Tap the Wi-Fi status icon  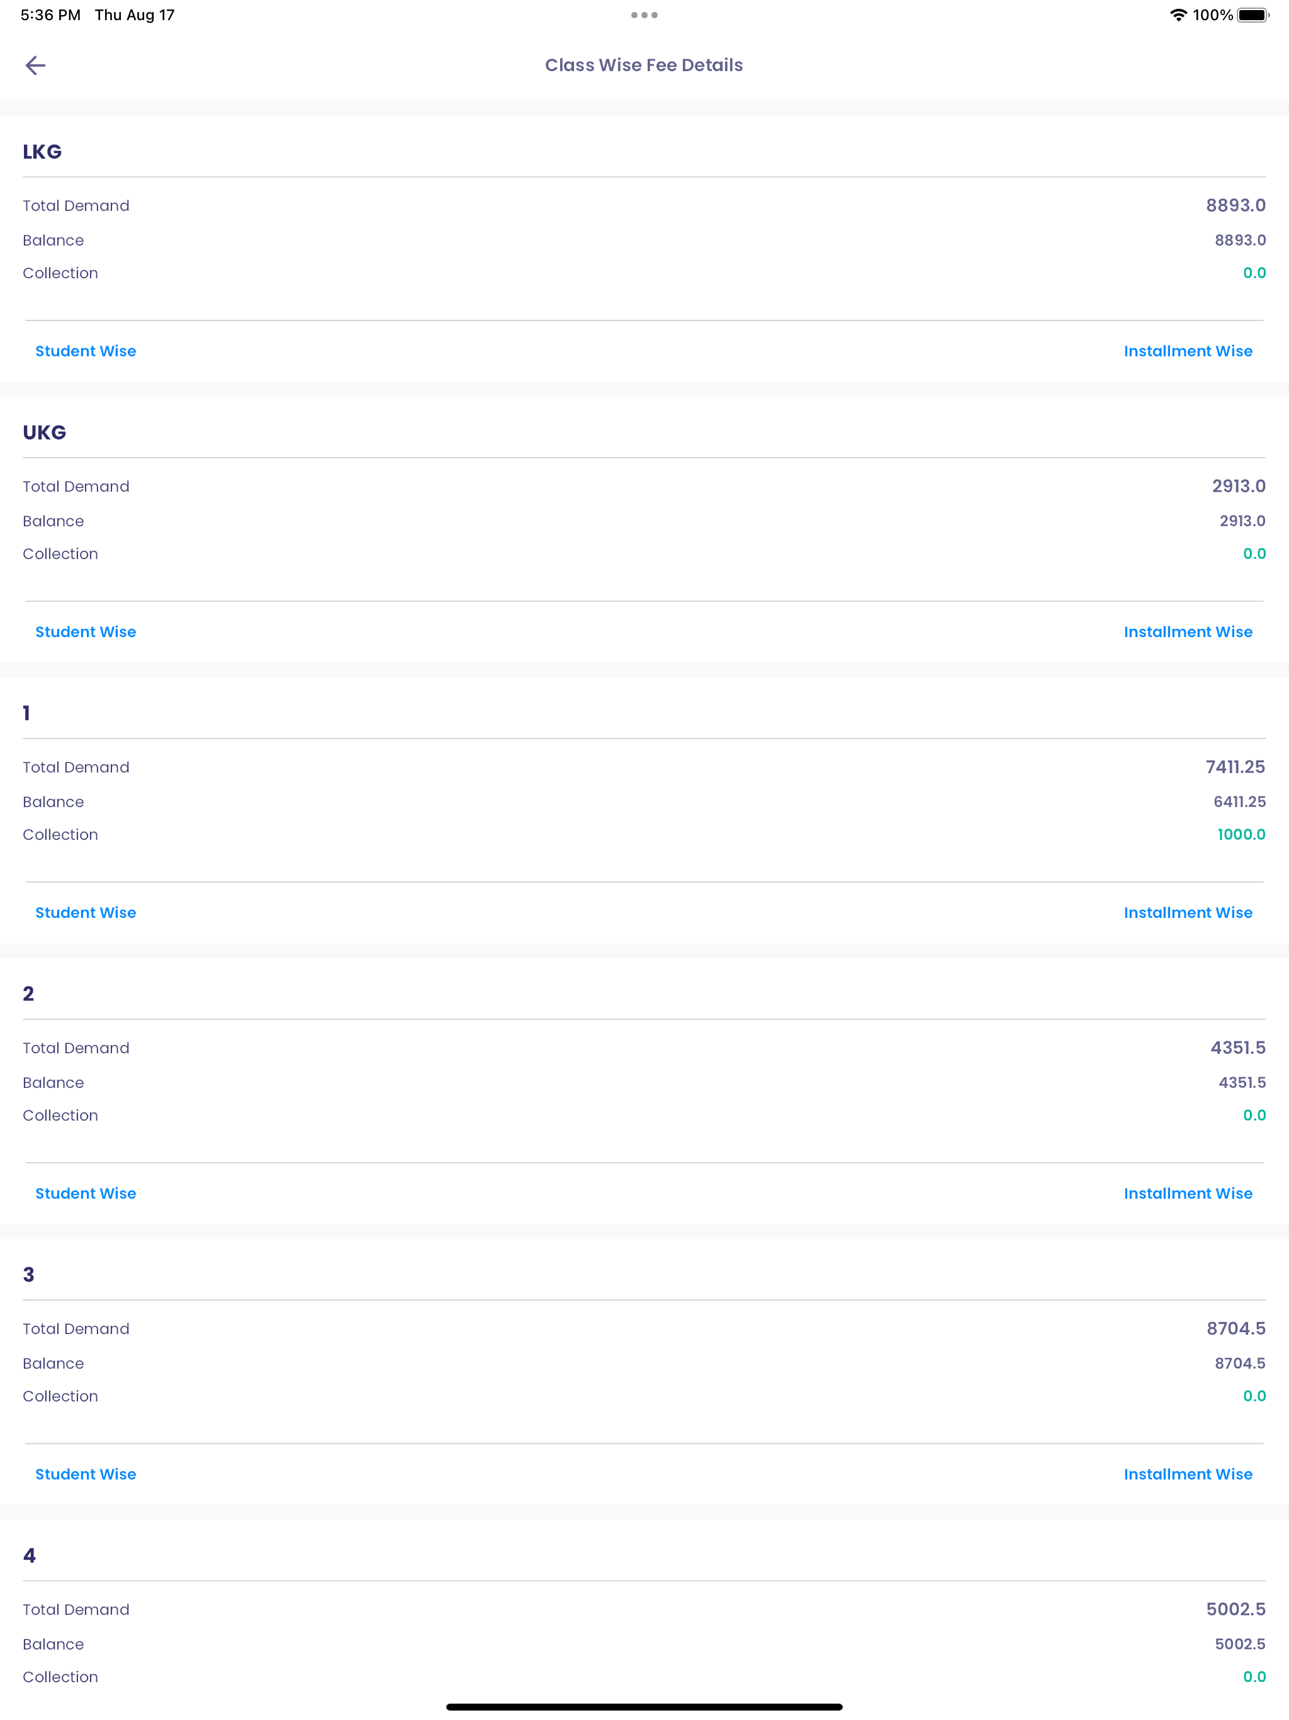(1179, 14)
